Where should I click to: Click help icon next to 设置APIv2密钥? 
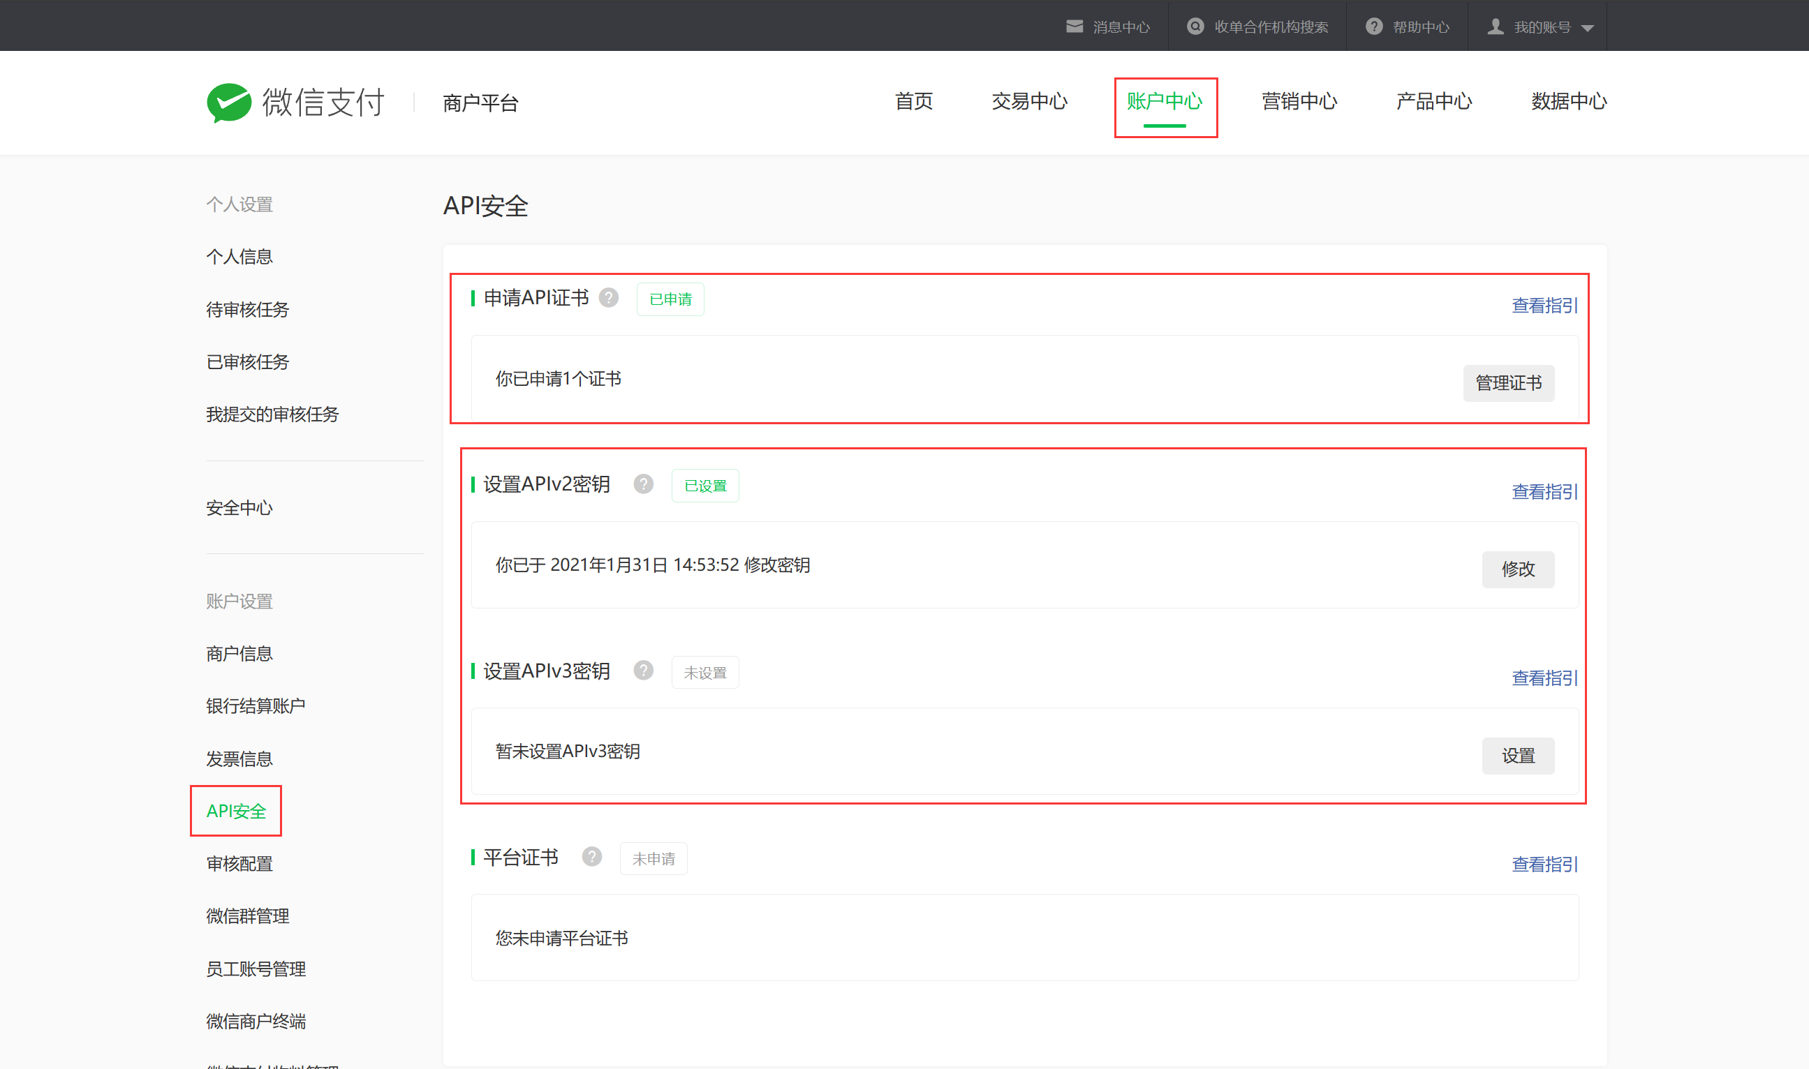coord(644,484)
